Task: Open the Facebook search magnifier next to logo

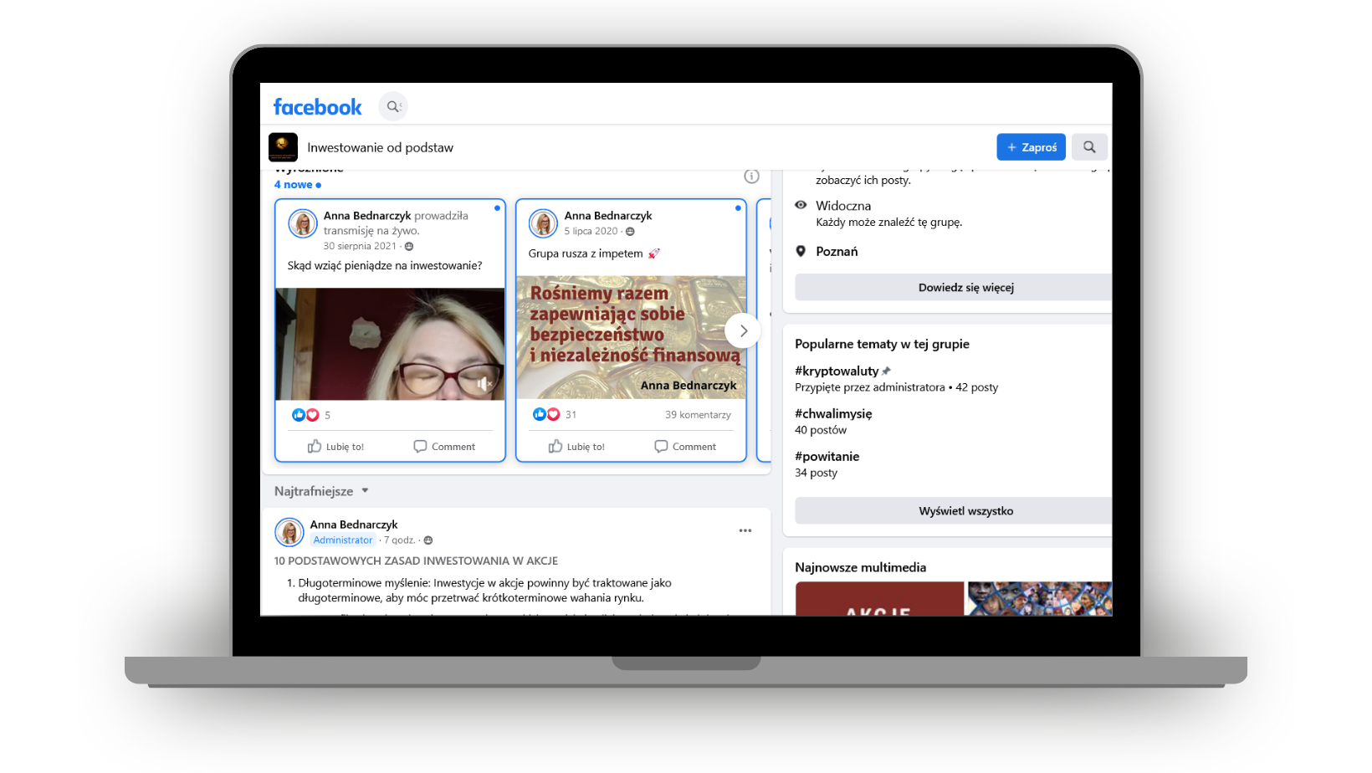Action: (393, 106)
